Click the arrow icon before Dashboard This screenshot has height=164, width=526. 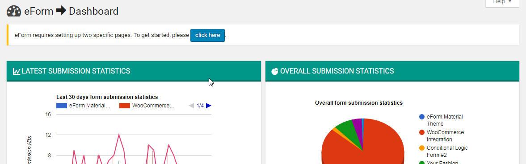pos(61,11)
